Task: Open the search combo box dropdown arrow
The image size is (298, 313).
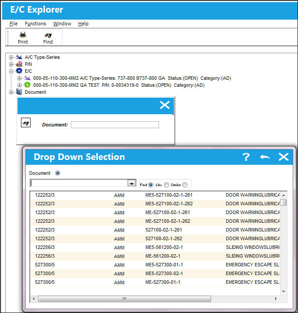Action: point(132,183)
